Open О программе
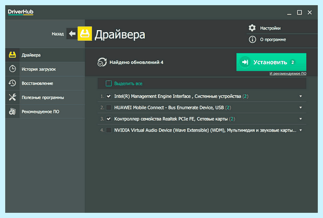Image resolution: width=323 pixels, height=218 pixels. click(273, 39)
